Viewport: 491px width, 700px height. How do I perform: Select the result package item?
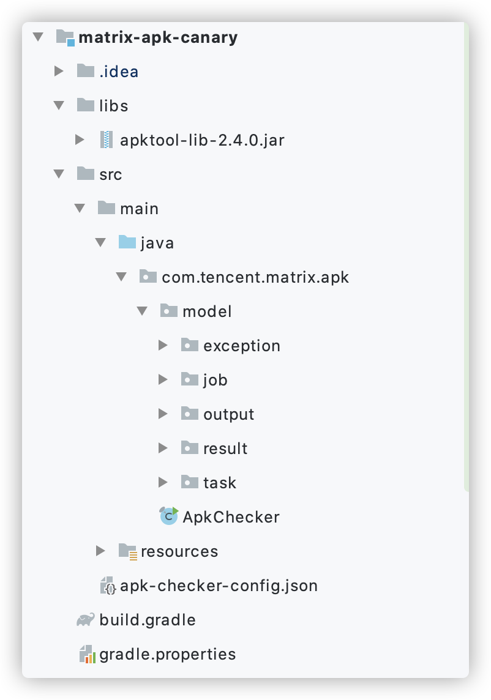click(x=214, y=449)
